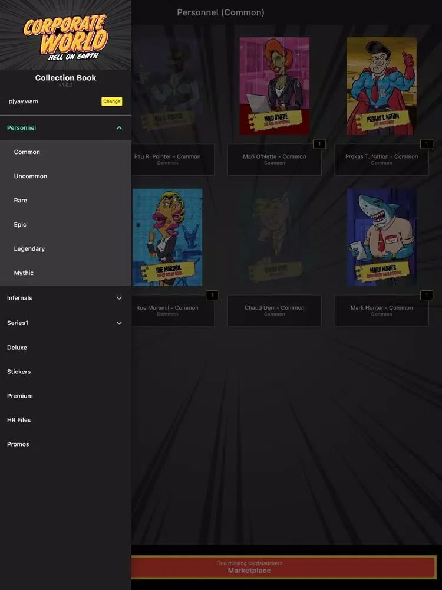Go to Legendary cards
The height and width of the screenshot is (590, 442).
[x=29, y=249]
